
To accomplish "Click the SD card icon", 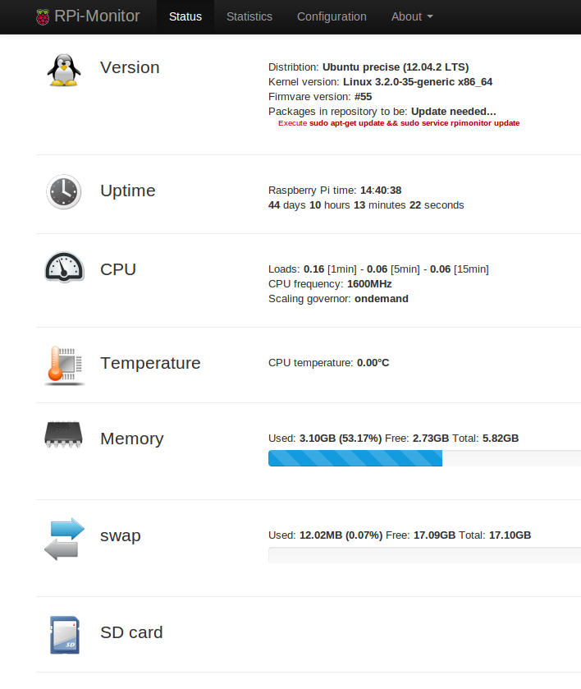I will 63,634.
